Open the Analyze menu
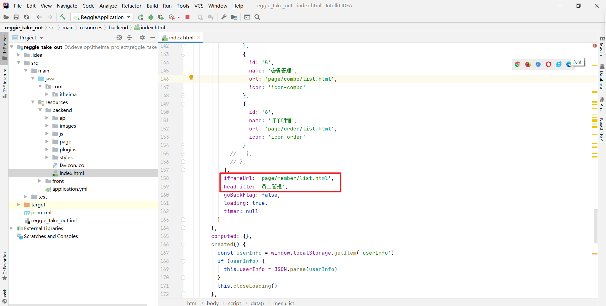This screenshot has height=306, width=606. [108, 6]
